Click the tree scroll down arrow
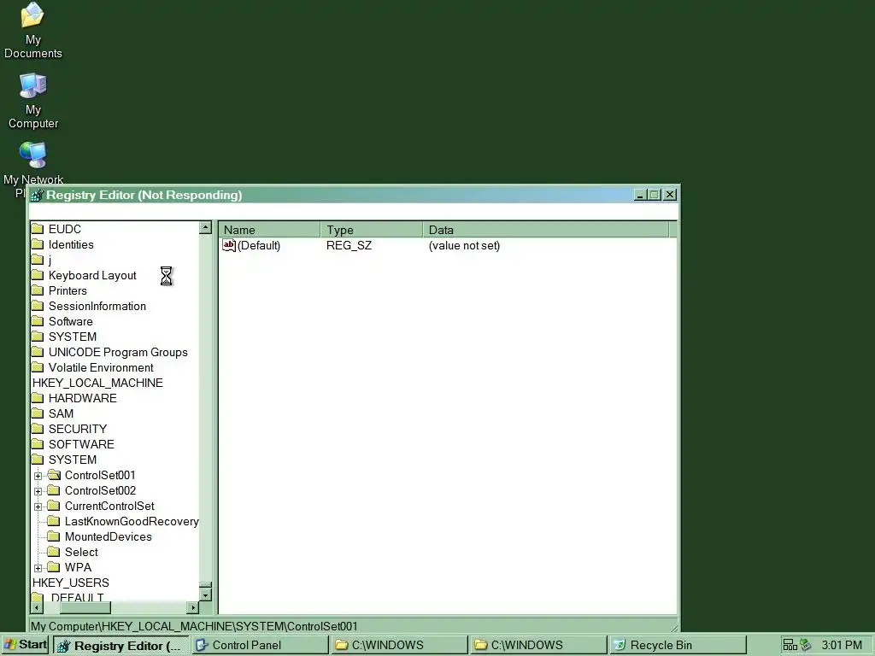 [x=205, y=594]
